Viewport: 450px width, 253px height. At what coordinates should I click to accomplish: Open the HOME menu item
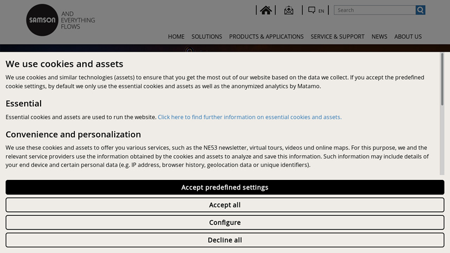pyautogui.click(x=176, y=37)
